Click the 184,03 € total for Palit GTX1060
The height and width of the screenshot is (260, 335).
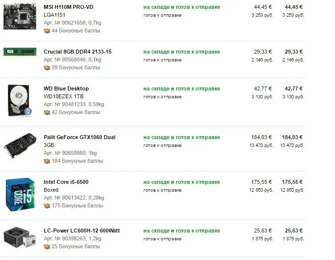point(292,137)
